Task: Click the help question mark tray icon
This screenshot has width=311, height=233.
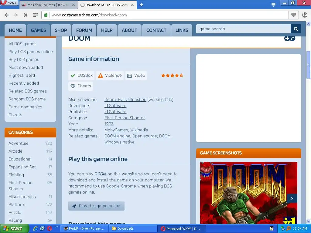Action: coord(272,229)
